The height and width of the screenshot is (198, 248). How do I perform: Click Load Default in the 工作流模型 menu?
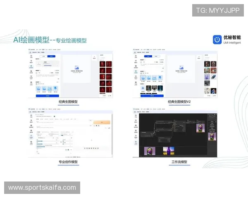click(212, 130)
